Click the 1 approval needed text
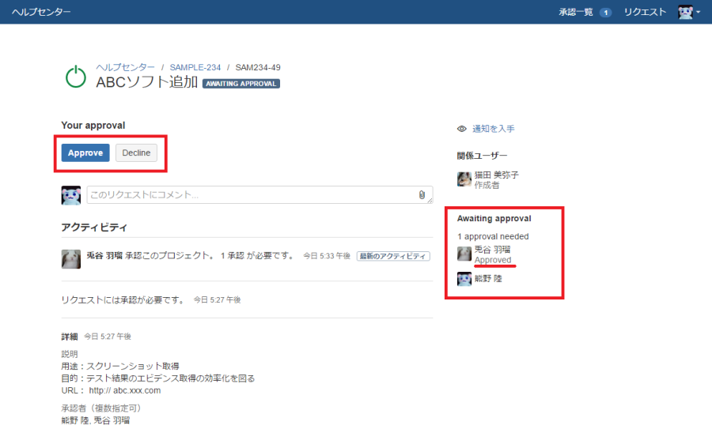Viewport: 712px width, 433px height. tap(493, 237)
